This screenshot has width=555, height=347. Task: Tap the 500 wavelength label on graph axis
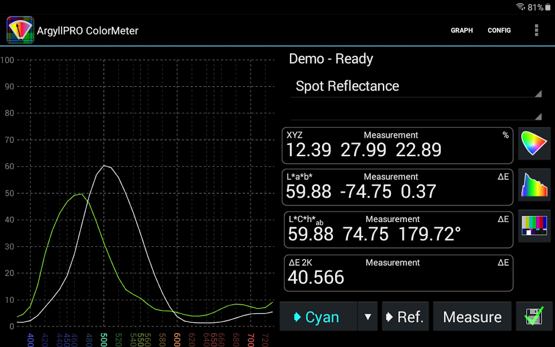(104, 339)
